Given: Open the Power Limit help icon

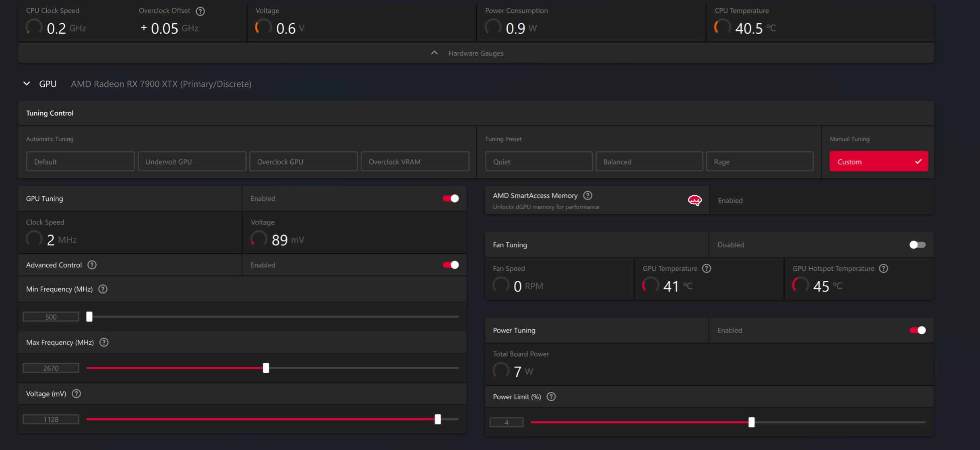Looking at the screenshot, I should 551,397.
